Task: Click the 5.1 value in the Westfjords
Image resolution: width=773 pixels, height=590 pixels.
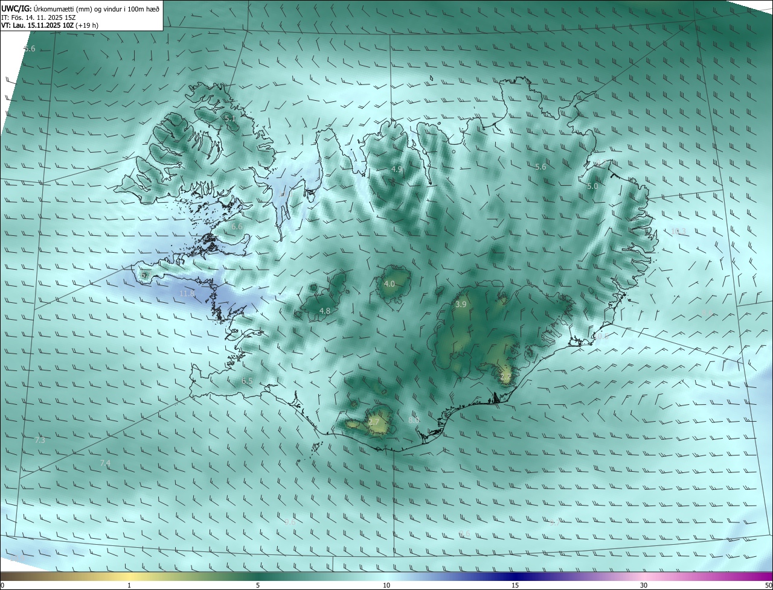Action: pyautogui.click(x=230, y=119)
